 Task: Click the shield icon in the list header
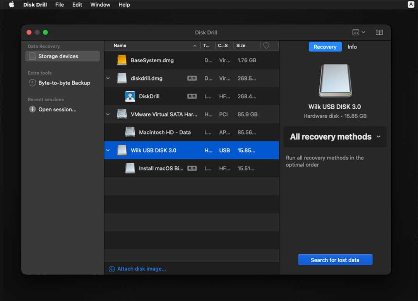click(x=266, y=45)
